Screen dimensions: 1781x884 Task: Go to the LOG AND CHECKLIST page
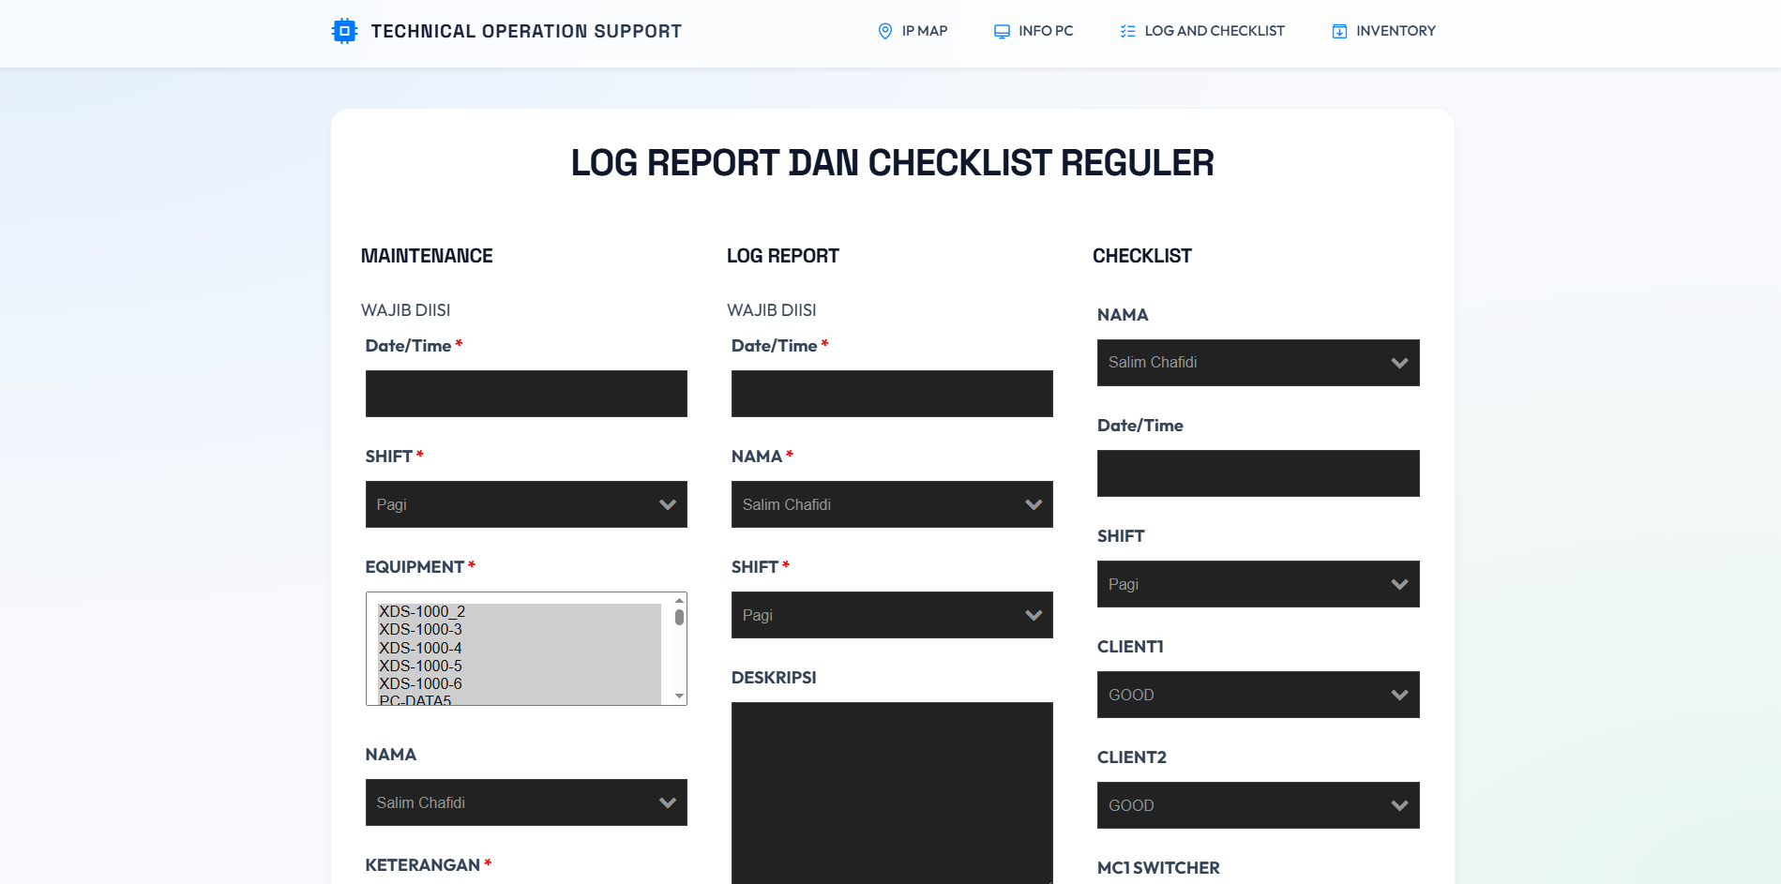1214,31
